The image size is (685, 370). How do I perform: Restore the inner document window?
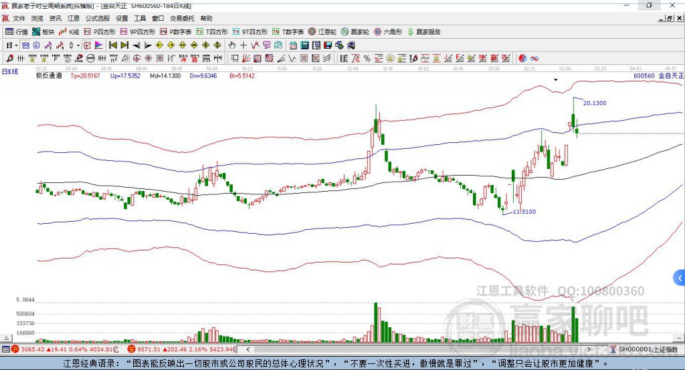(669, 18)
